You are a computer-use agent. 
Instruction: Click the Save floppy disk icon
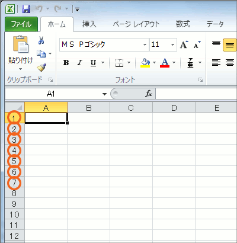tap(26, 9)
